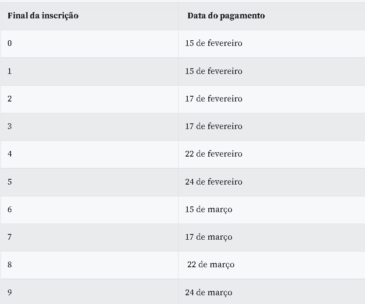Select the cell with inscription ending 5

coord(10,182)
